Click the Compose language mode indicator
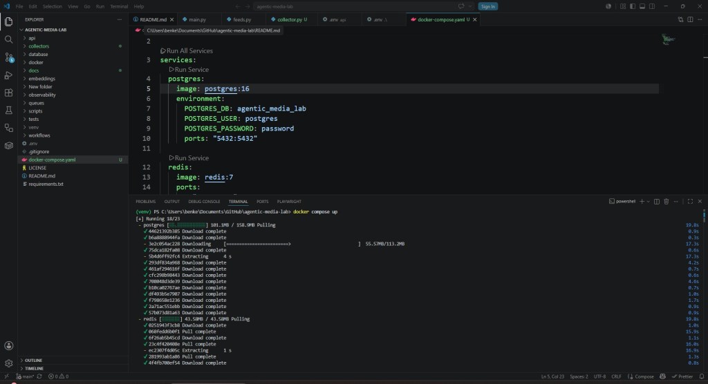Image resolution: width=708 pixels, height=384 pixels. (641, 376)
